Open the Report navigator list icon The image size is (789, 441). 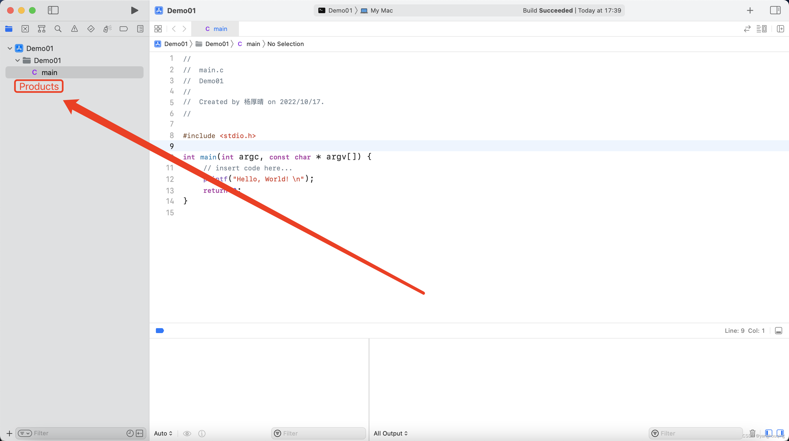140,29
